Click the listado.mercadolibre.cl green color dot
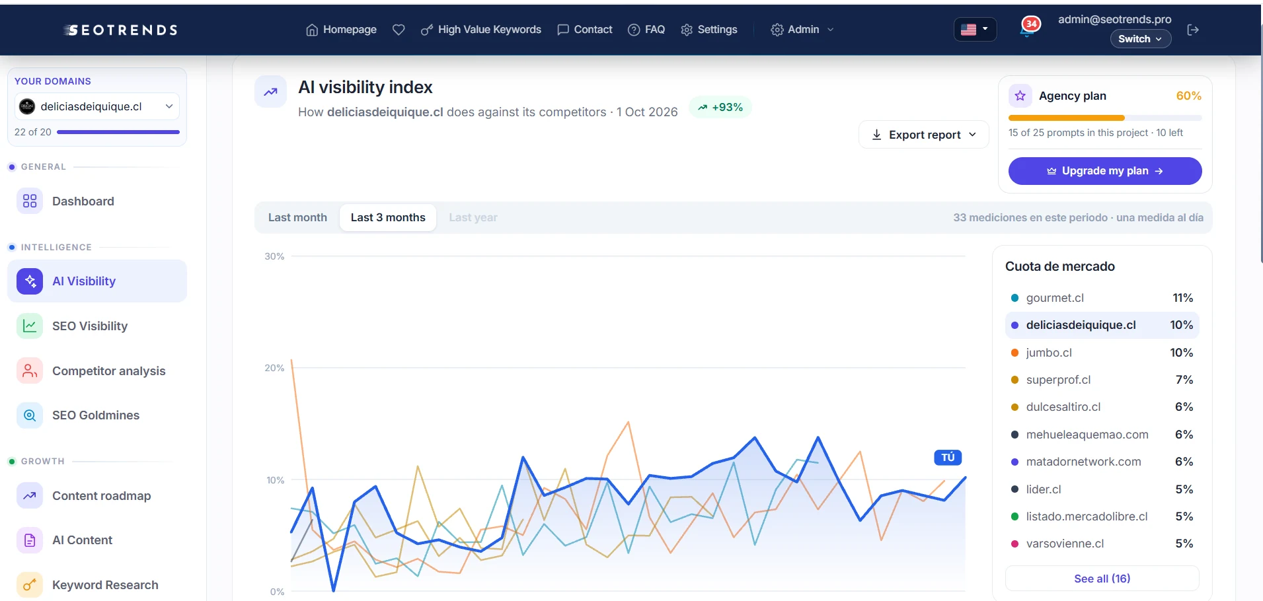The height and width of the screenshot is (601, 1263). 1014,516
